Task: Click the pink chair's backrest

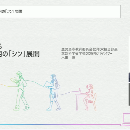Action: click(x=95, y=97)
